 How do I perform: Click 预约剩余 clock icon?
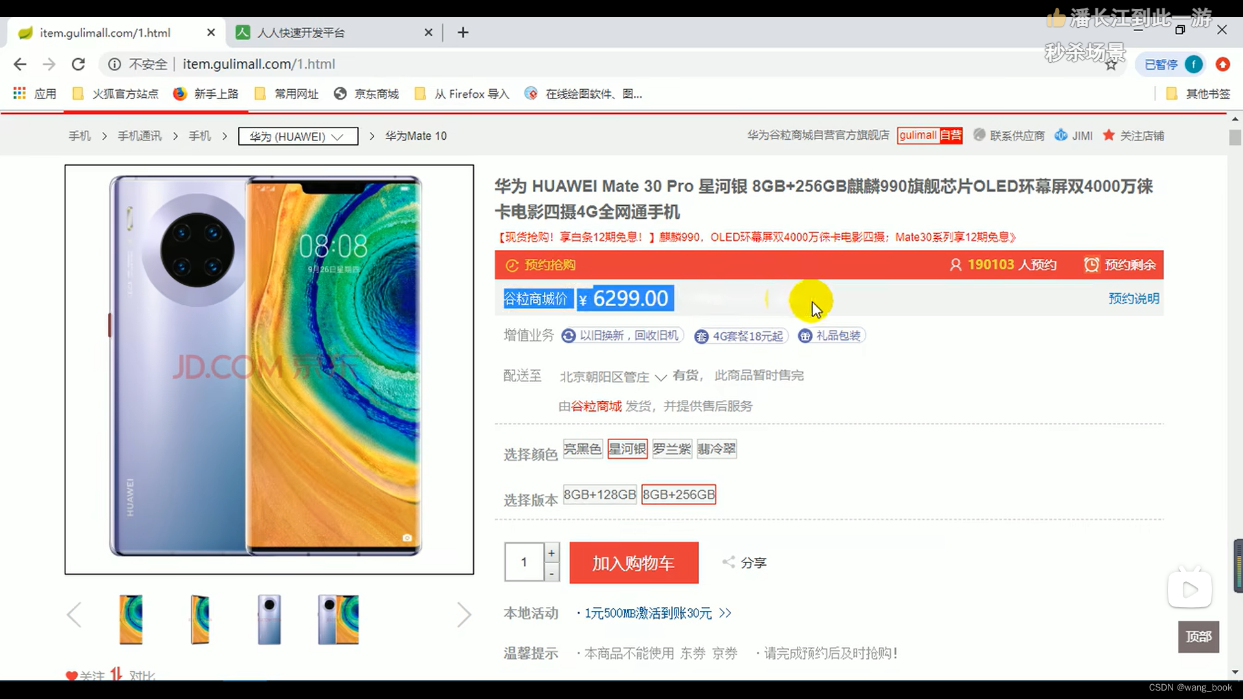pos(1092,265)
